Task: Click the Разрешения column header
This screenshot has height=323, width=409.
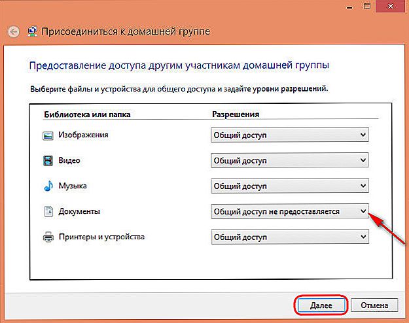Action: click(x=236, y=114)
